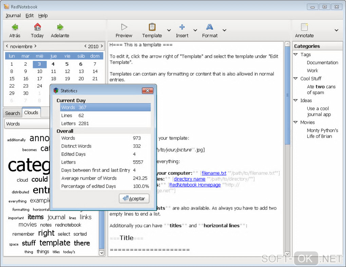Jump to Today with the home icon

coord(37,27)
